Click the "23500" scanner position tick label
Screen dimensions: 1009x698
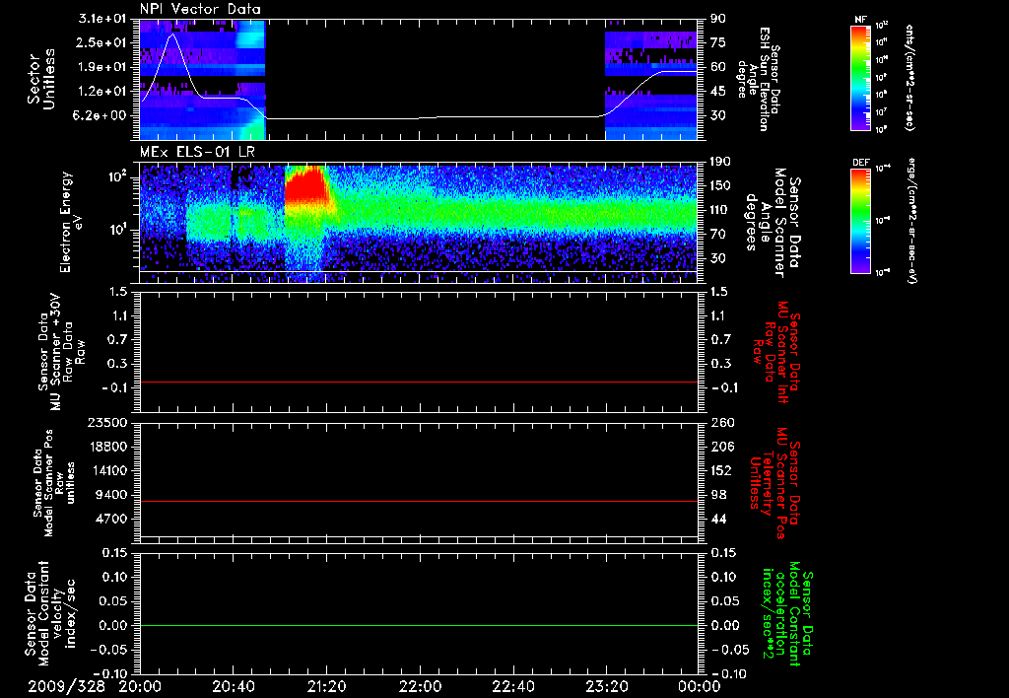pyautogui.click(x=106, y=423)
